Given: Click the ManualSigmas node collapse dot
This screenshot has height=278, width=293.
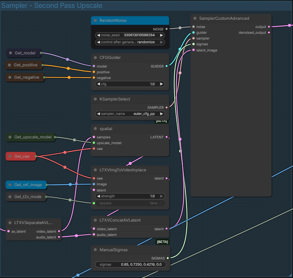Looking at the screenshot, I should [x=96, y=250].
